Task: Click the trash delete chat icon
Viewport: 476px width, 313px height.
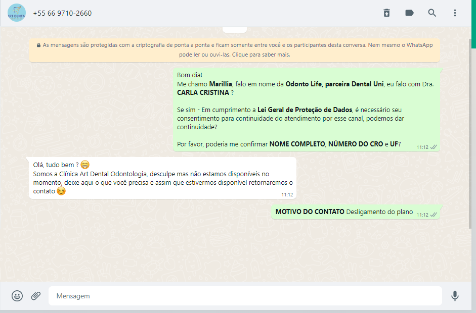Action: point(386,13)
